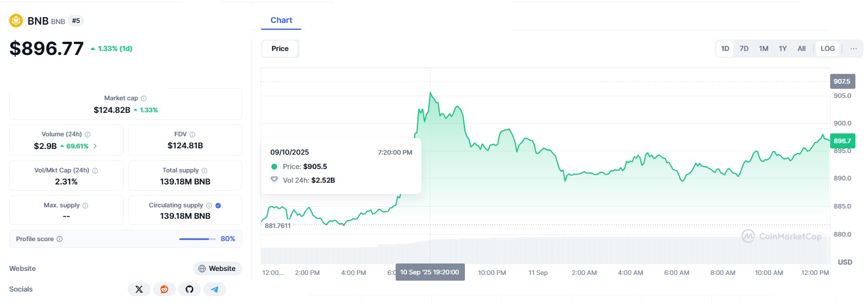Select the 1Y time range
The image size is (868, 303).
783,49
